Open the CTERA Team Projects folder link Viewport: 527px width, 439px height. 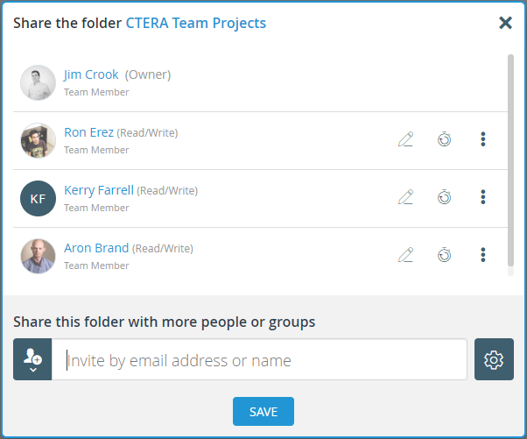coord(196,23)
